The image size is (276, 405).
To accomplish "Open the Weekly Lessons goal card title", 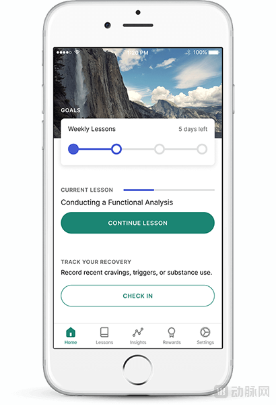I will (x=92, y=129).
